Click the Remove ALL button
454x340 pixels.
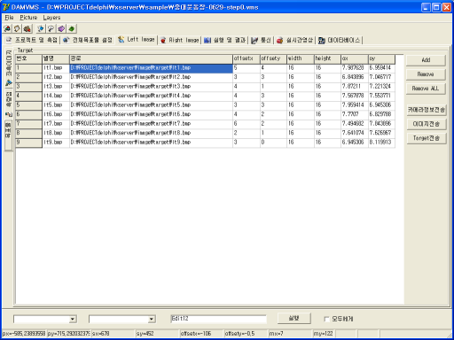tap(426, 89)
